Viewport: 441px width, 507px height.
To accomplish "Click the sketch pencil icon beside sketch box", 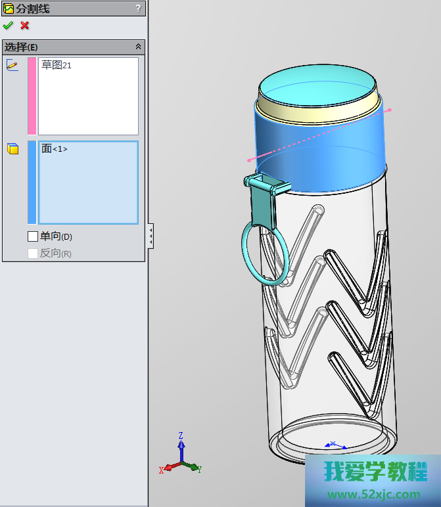I will coord(12,65).
